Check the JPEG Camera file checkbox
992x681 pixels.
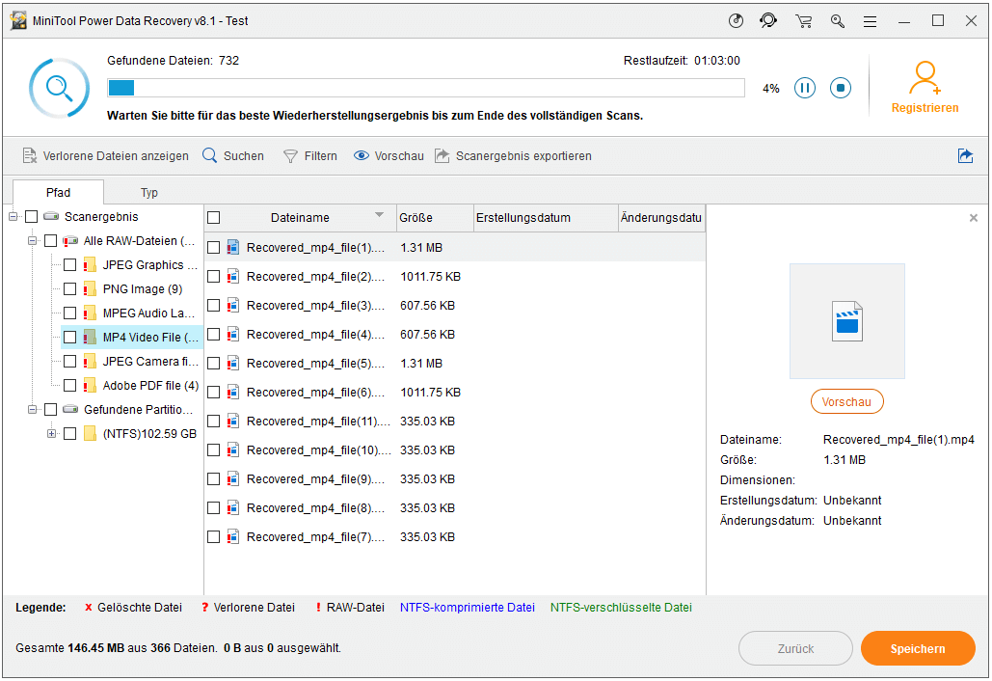pyautogui.click(x=70, y=361)
